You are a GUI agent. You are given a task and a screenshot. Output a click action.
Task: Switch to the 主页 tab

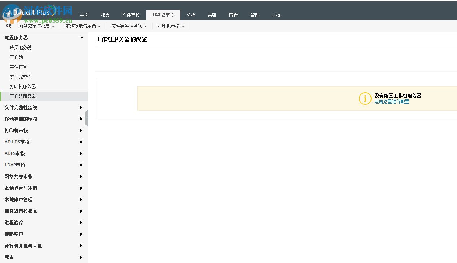[84, 15]
